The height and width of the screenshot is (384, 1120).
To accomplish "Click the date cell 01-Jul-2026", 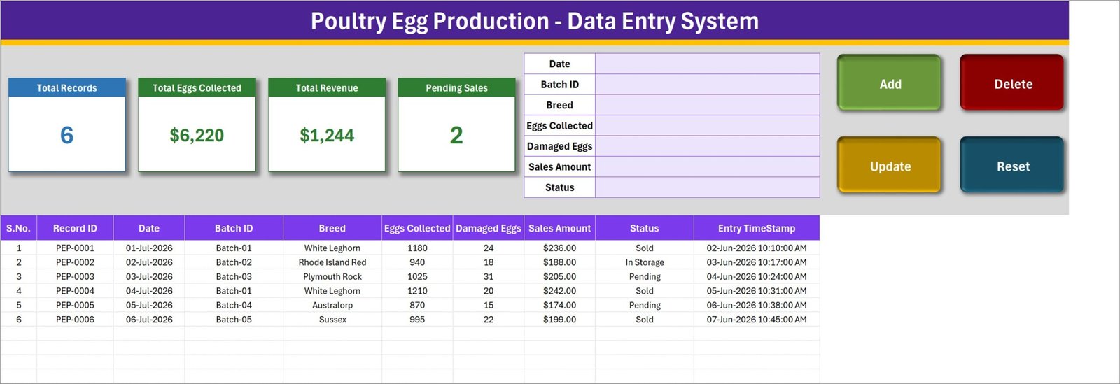I will click(149, 248).
